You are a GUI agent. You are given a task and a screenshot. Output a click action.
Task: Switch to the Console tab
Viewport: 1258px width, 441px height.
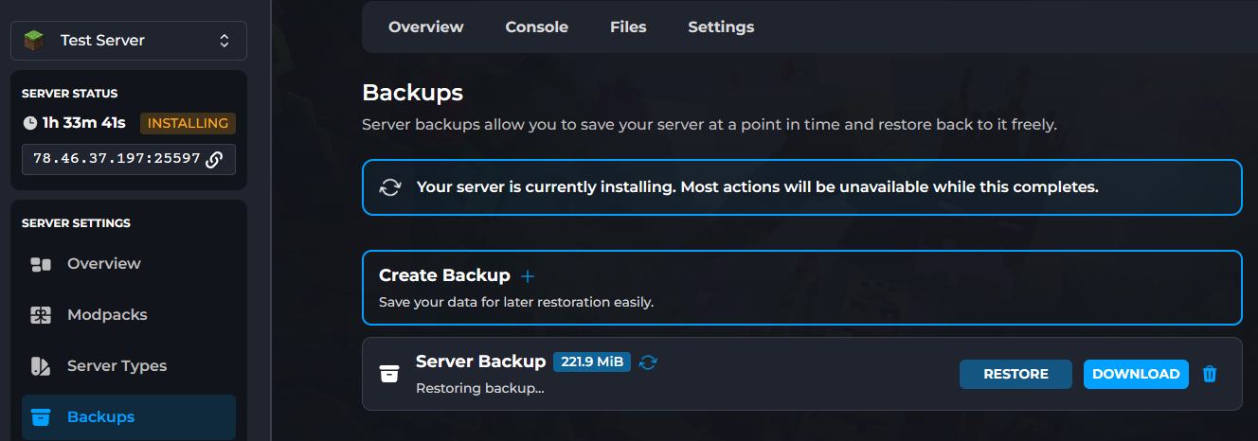coord(537,26)
